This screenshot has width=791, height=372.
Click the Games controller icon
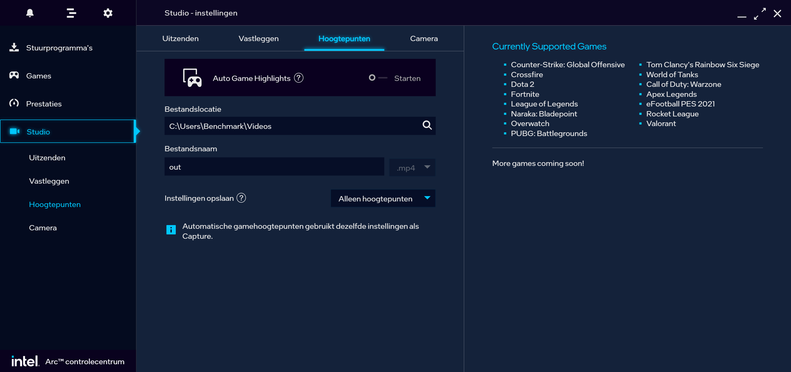click(x=14, y=75)
